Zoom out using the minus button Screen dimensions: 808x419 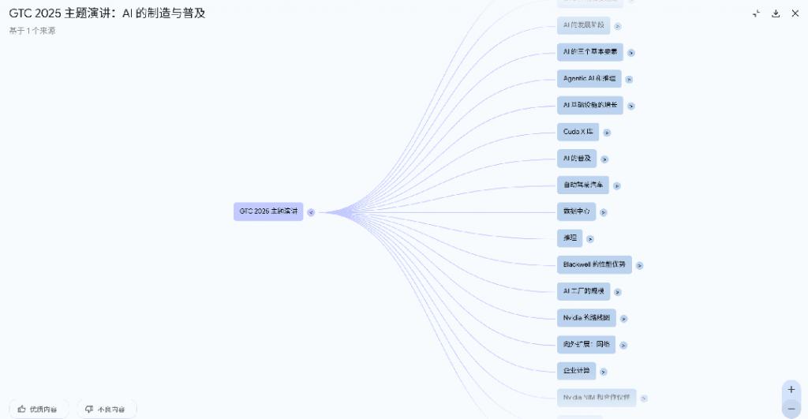click(791, 409)
